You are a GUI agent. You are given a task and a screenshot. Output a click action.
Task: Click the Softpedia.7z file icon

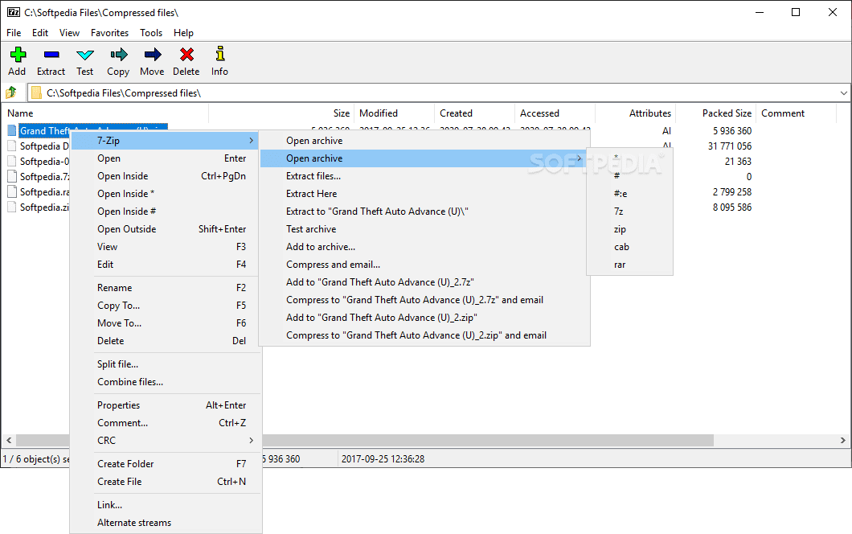[x=12, y=176]
